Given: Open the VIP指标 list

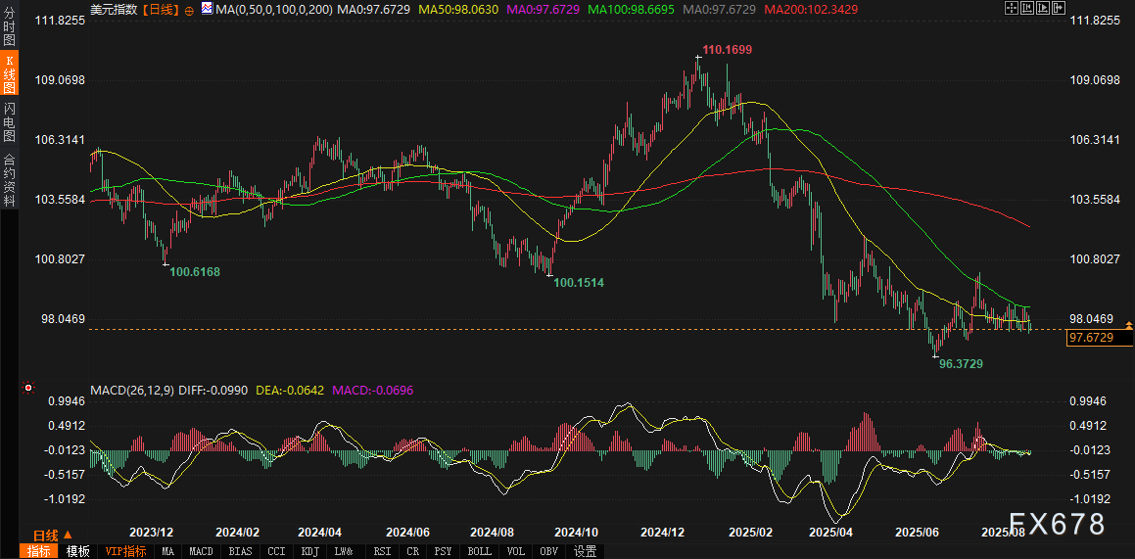Looking at the screenshot, I should (x=126, y=551).
